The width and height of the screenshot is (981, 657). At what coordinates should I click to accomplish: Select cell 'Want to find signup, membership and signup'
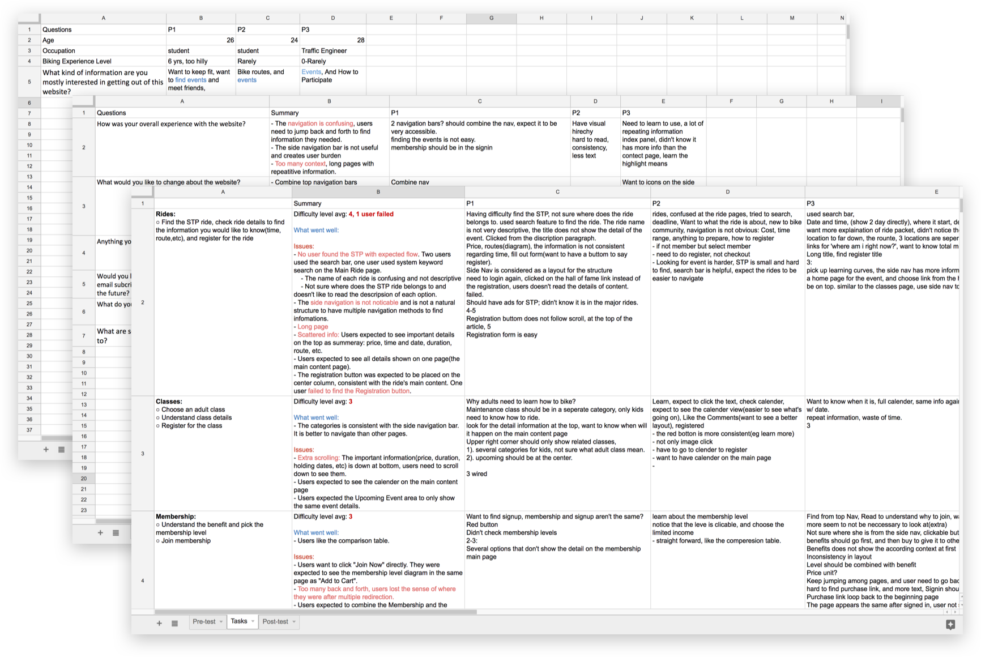557,560
